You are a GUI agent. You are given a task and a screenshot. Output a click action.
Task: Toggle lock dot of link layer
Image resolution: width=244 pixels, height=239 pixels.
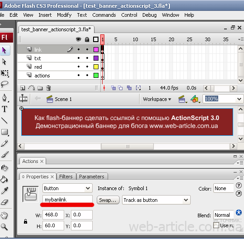(87, 49)
